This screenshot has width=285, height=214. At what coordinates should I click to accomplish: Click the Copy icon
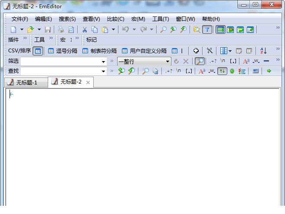[95, 29]
